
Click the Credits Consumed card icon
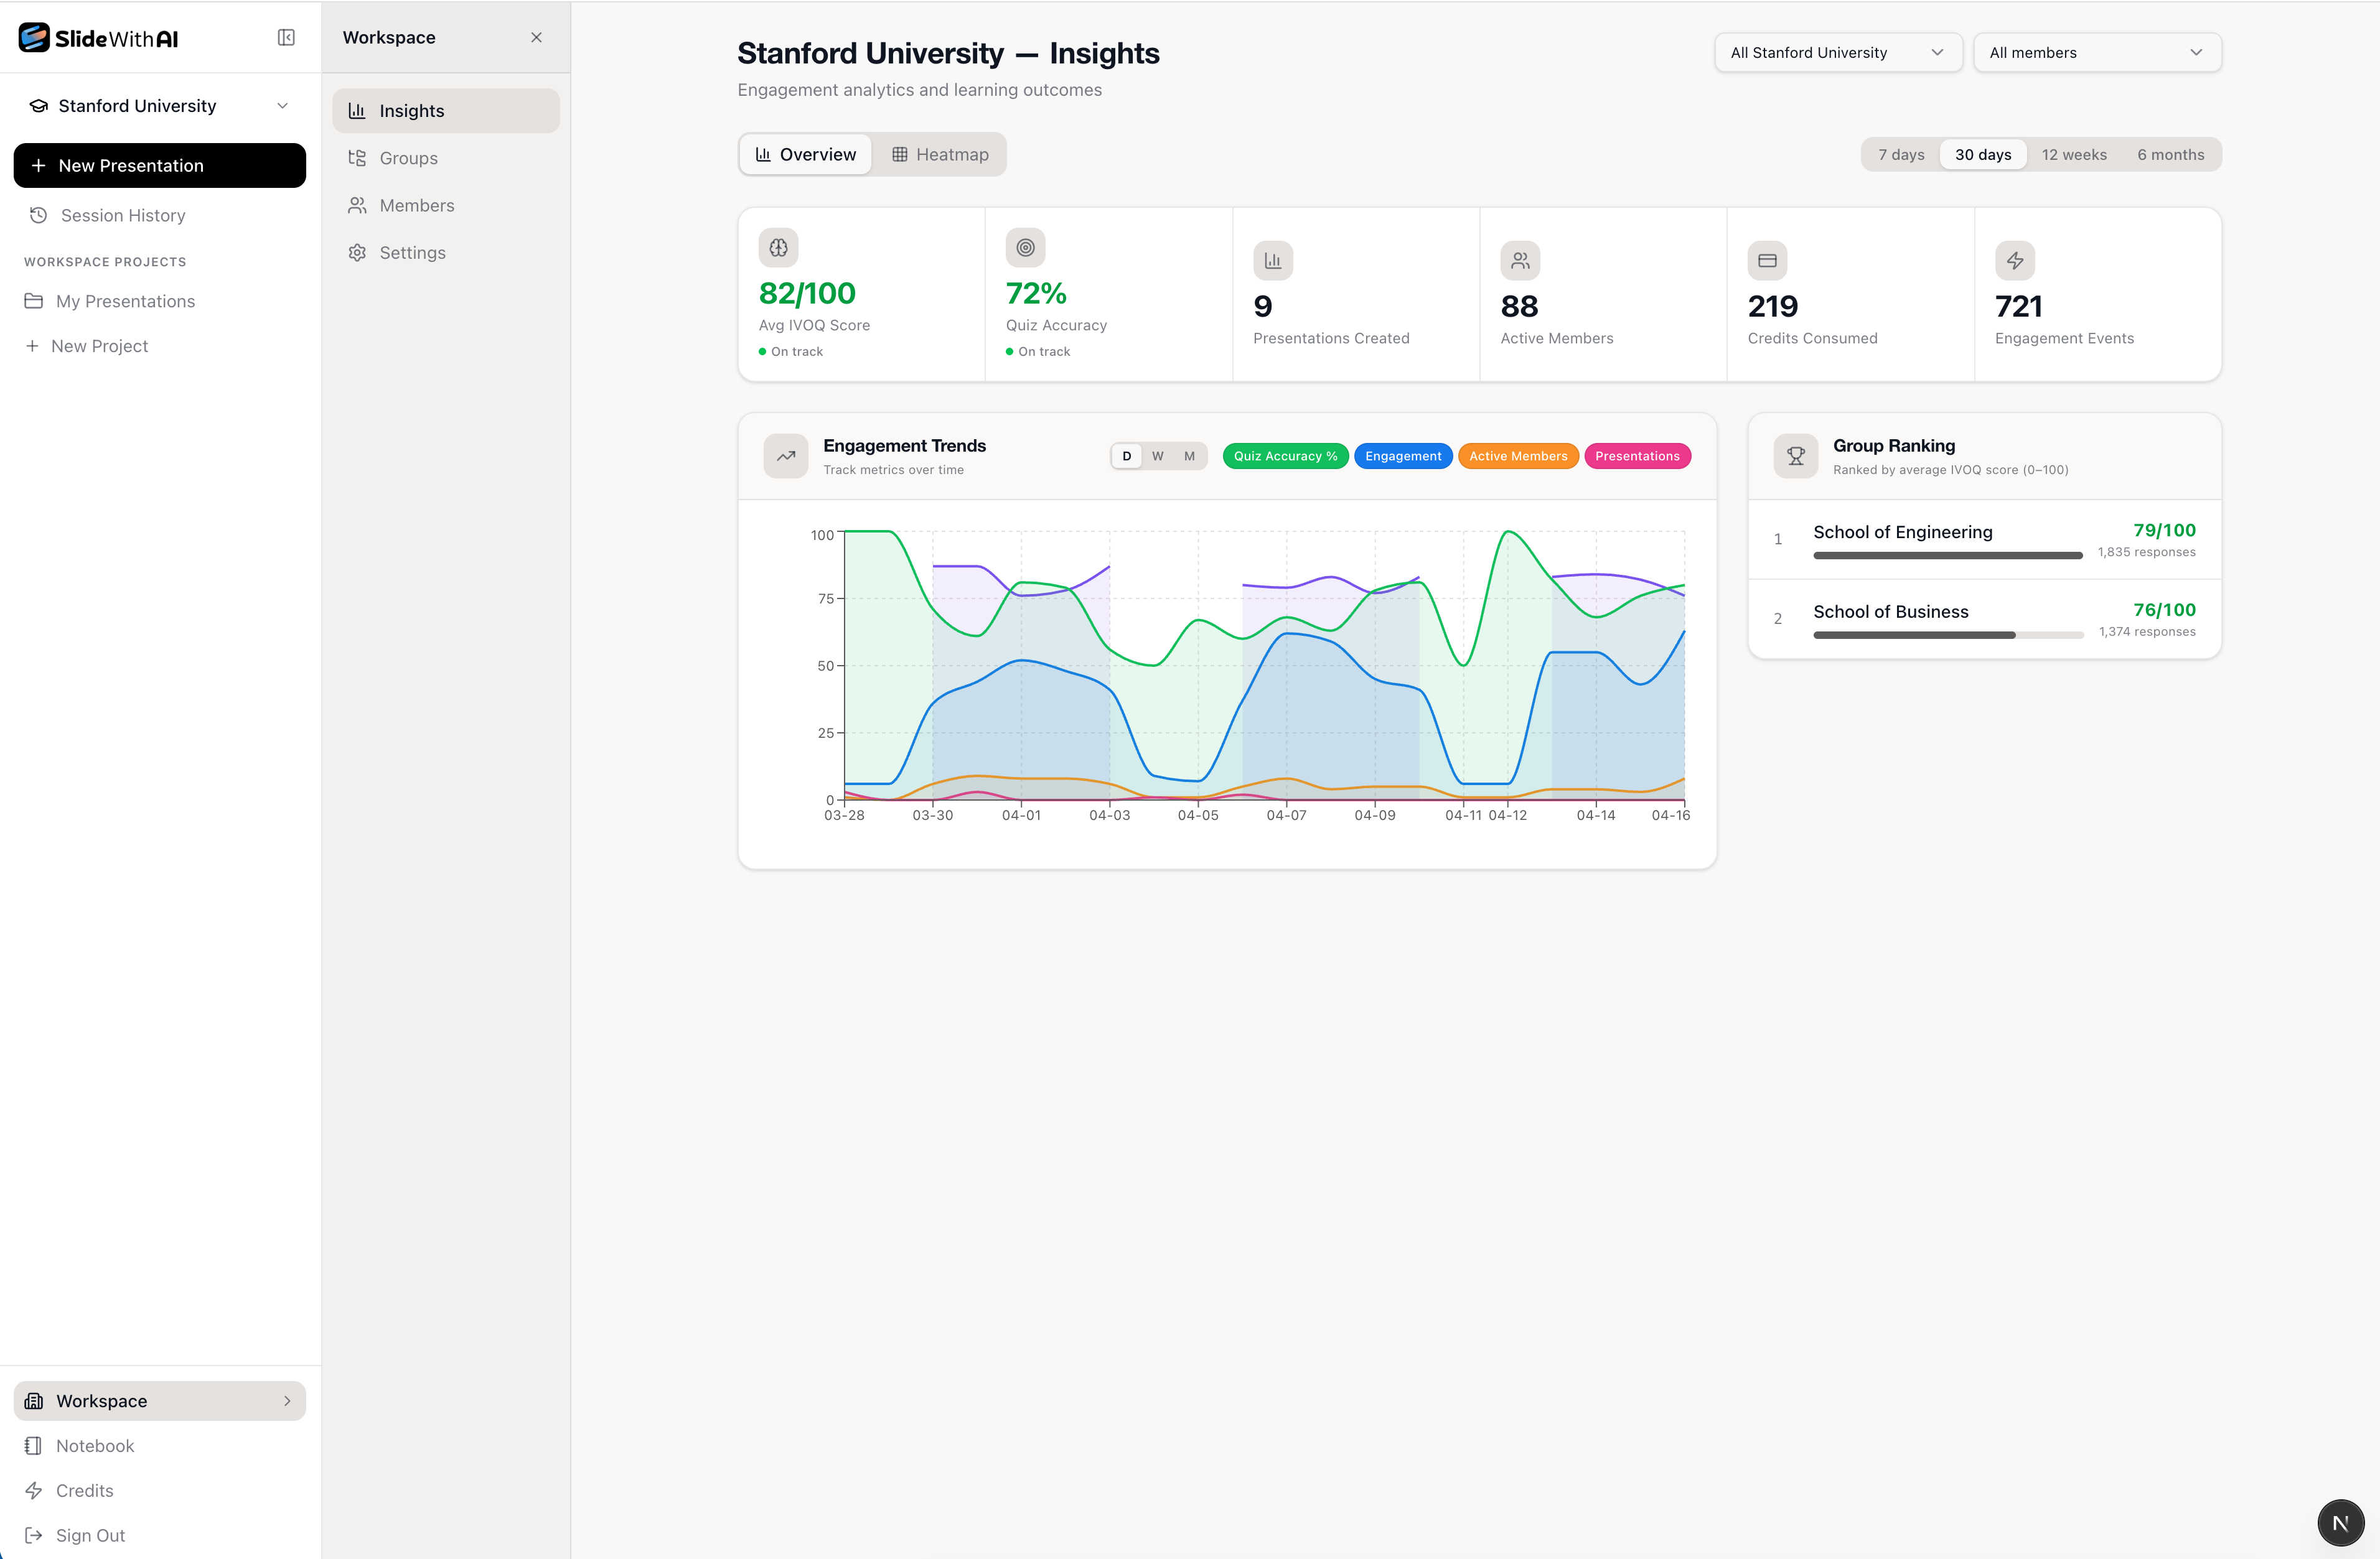1767,261
